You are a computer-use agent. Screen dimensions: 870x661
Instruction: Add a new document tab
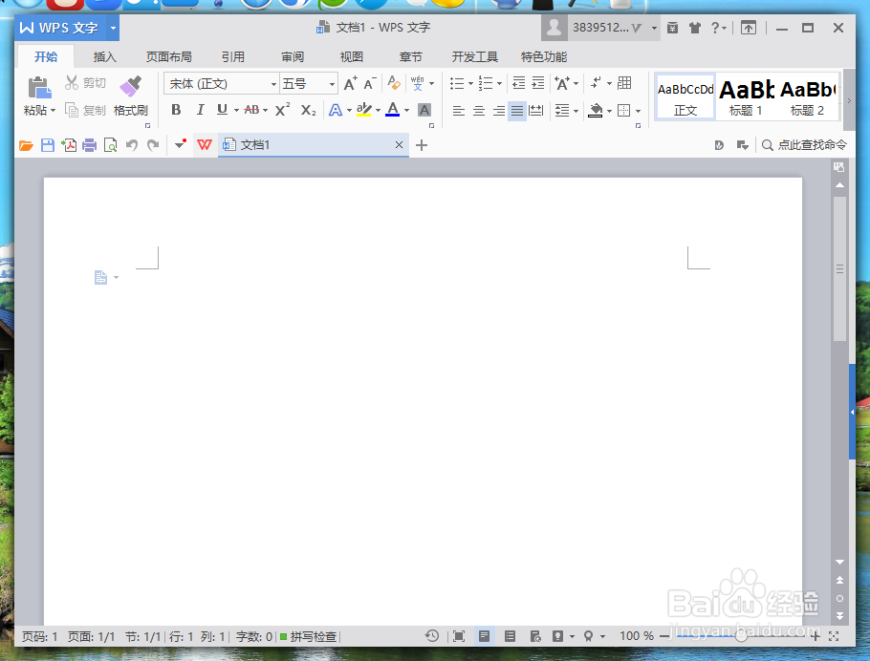coord(421,145)
